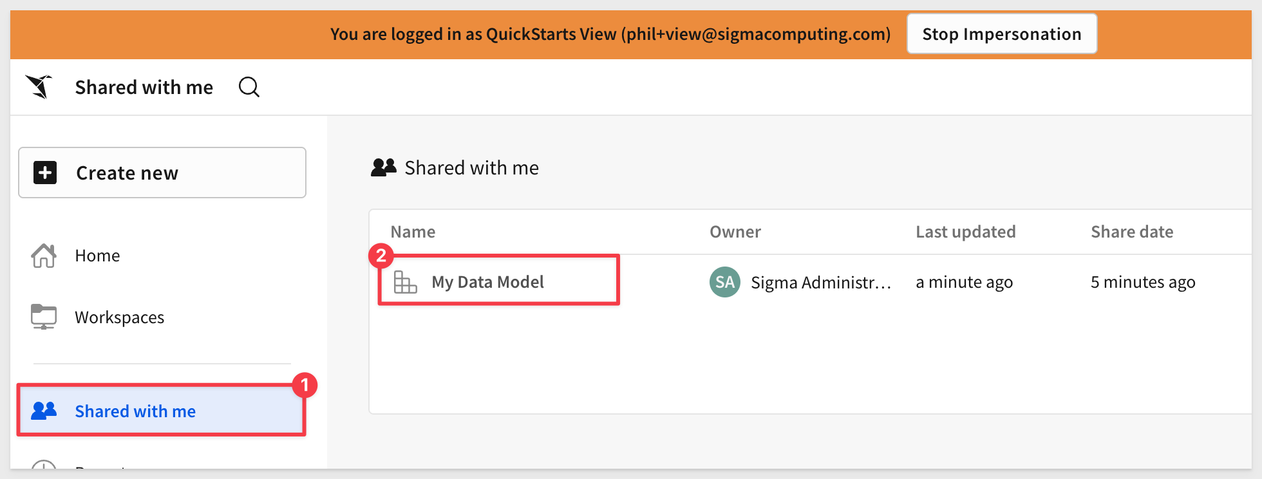The height and width of the screenshot is (479, 1262).
Task: Sort by the Name column header
Action: pyautogui.click(x=413, y=232)
